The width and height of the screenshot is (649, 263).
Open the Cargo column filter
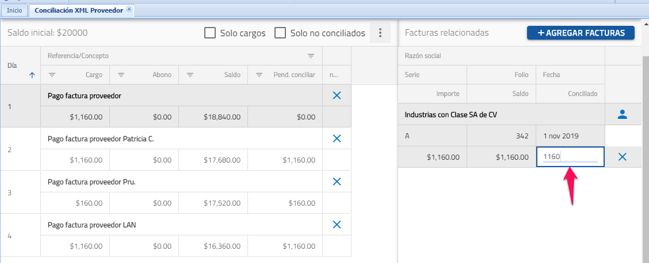tap(52, 75)
